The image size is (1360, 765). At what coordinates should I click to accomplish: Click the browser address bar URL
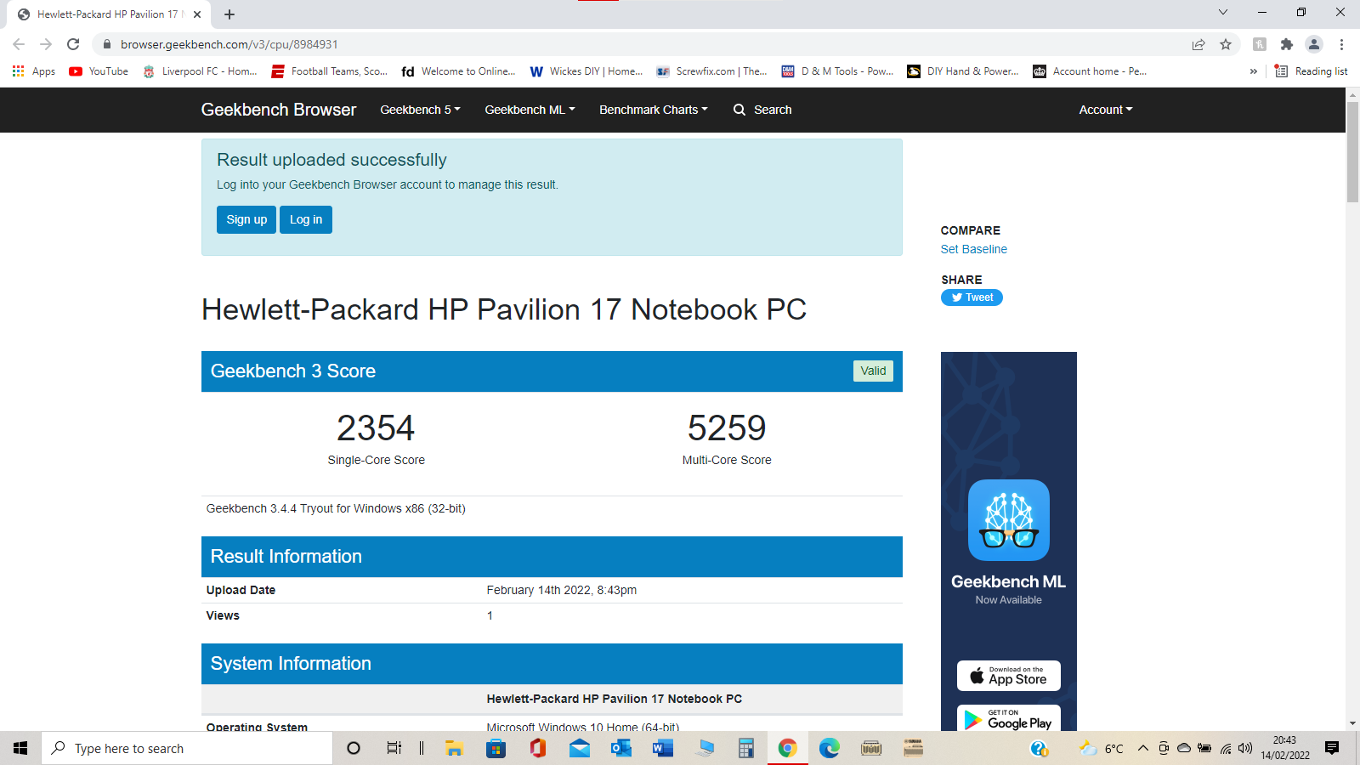pos(229,44)
